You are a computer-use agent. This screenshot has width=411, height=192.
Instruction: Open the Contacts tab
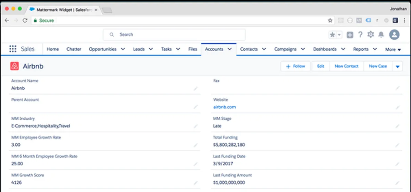(x=249, y=49)
